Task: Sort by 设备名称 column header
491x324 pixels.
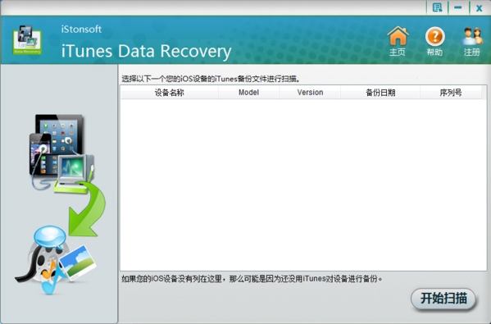Action: [170, 93]
